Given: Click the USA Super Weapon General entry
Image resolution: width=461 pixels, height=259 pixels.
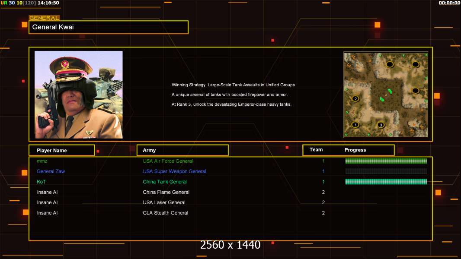Looking at the screenshot, I should point(174,171).
